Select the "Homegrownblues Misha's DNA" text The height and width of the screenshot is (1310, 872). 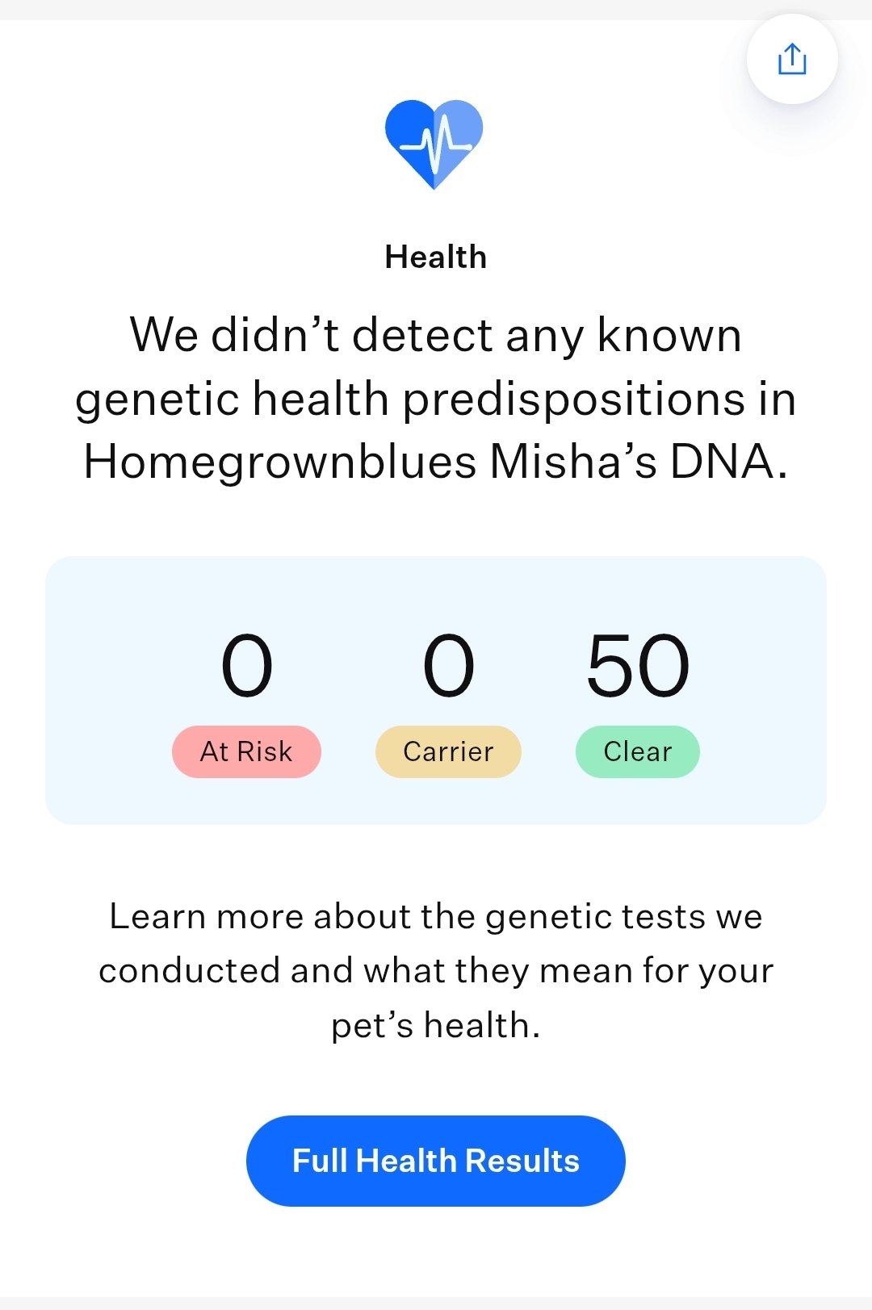point(435,462)
